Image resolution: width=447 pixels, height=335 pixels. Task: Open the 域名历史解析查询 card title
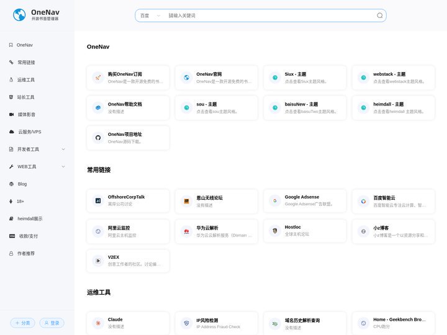tap(302, 321)
